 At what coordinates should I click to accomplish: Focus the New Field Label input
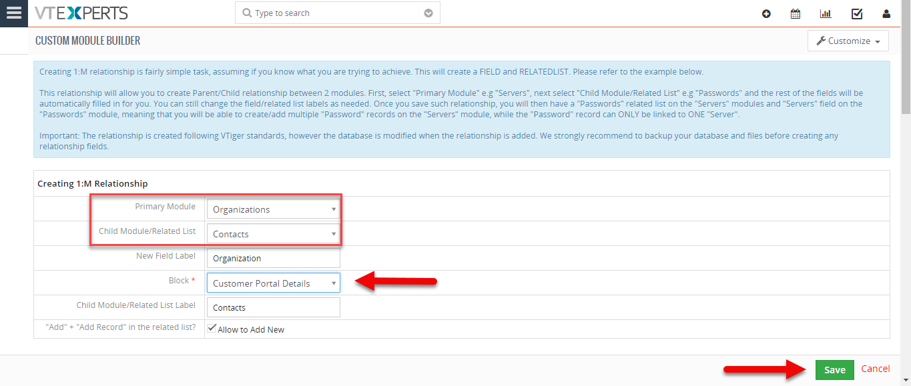(274, 258)
